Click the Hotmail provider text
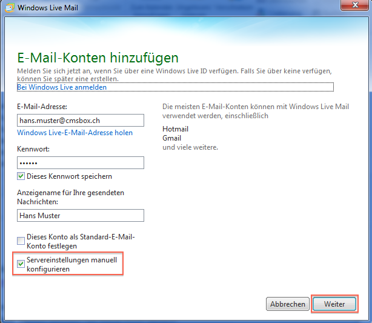The image size is (372, 323). click(x=176, y=129)
